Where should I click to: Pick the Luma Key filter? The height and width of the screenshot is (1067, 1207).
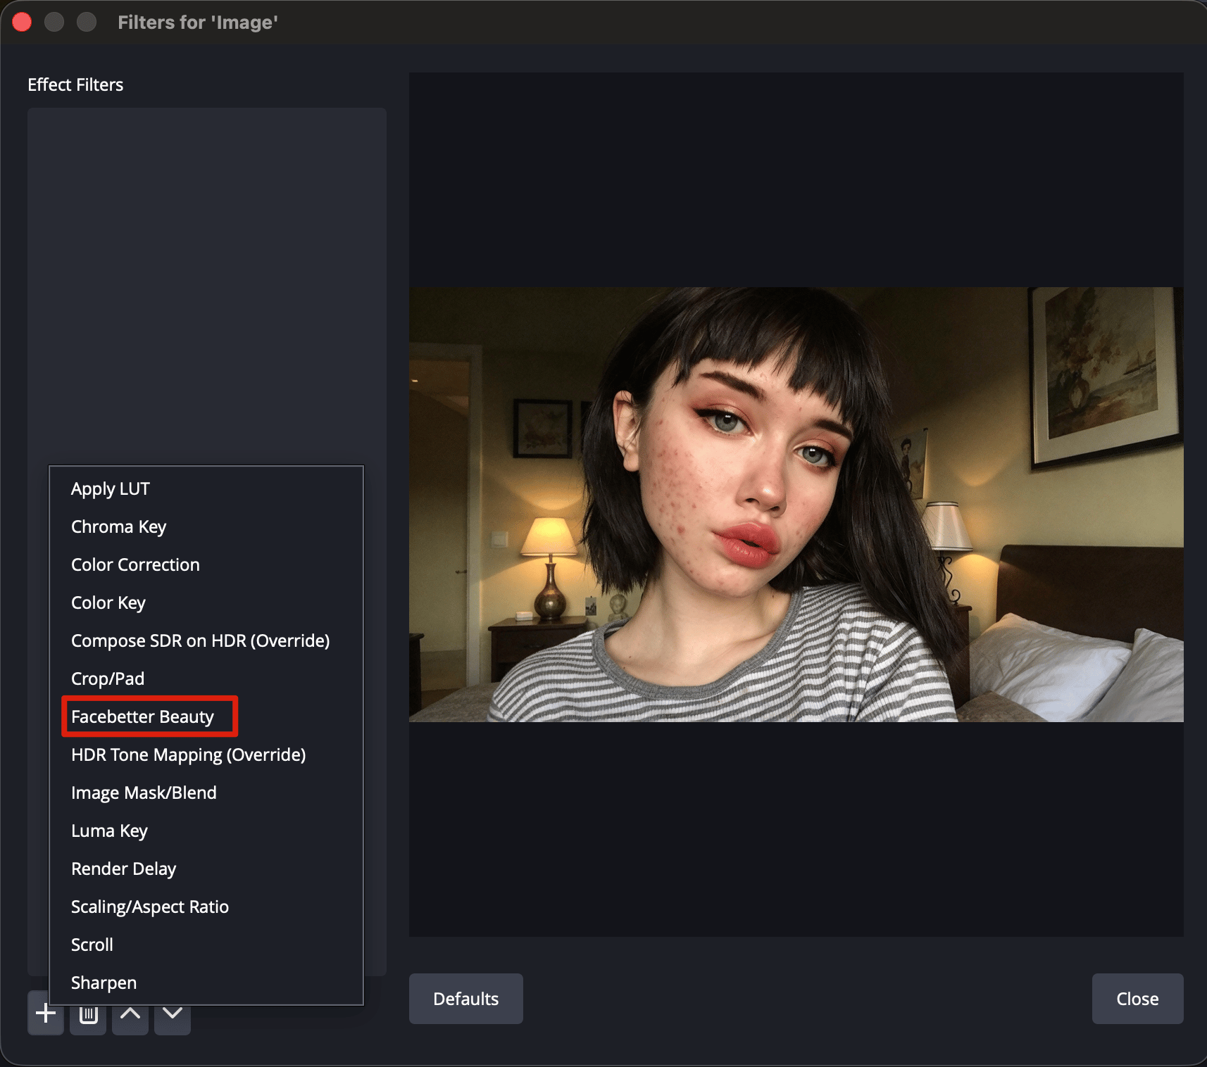tap(206, 831)
